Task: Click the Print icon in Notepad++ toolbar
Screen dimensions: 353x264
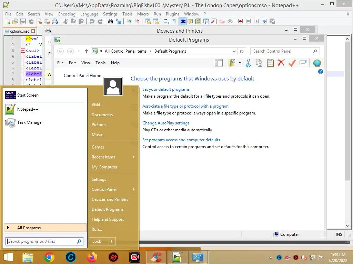Action: pyautogui.click(x=55, y=21)
